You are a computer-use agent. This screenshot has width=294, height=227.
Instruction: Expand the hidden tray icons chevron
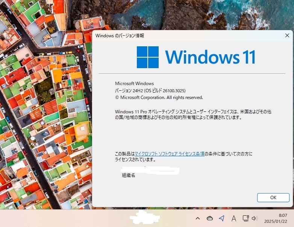(x=198, y=218)
